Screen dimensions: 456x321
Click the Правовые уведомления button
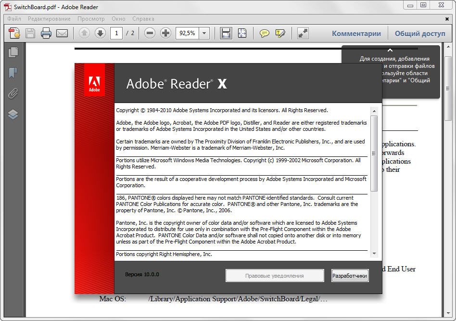click(x=275, y=276)
